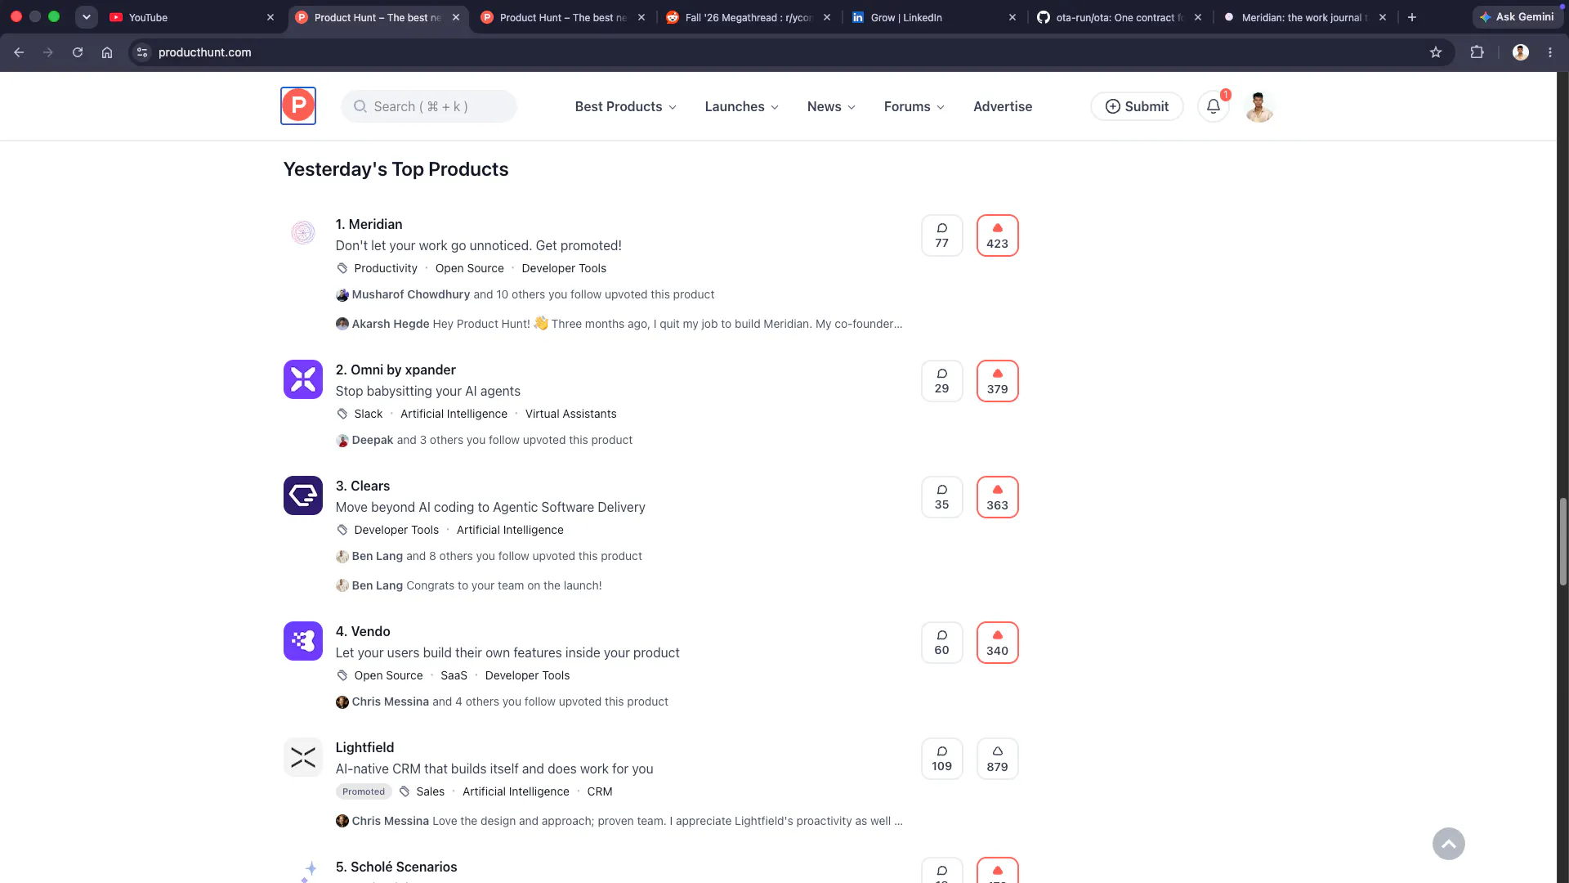
Task: Open Musharof Chowdhury's profile link
Action: [411, 294]
